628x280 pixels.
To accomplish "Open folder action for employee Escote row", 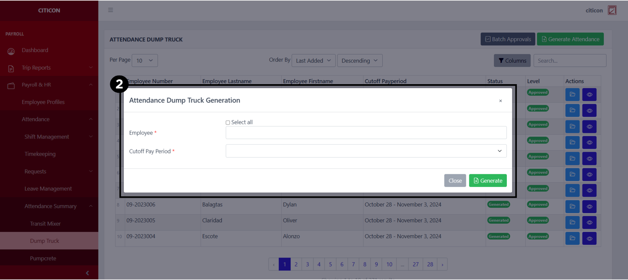I will point(572,238).
